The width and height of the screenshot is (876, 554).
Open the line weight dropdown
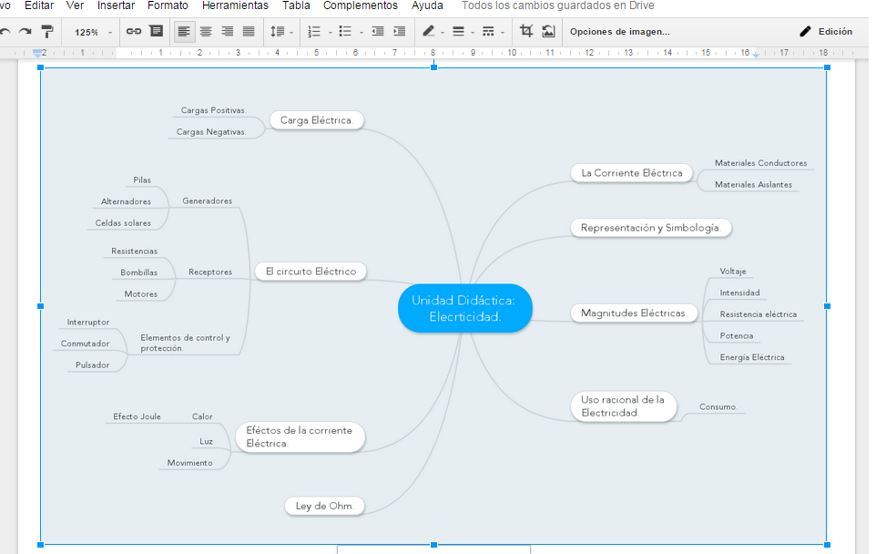[x=460, y=31]
